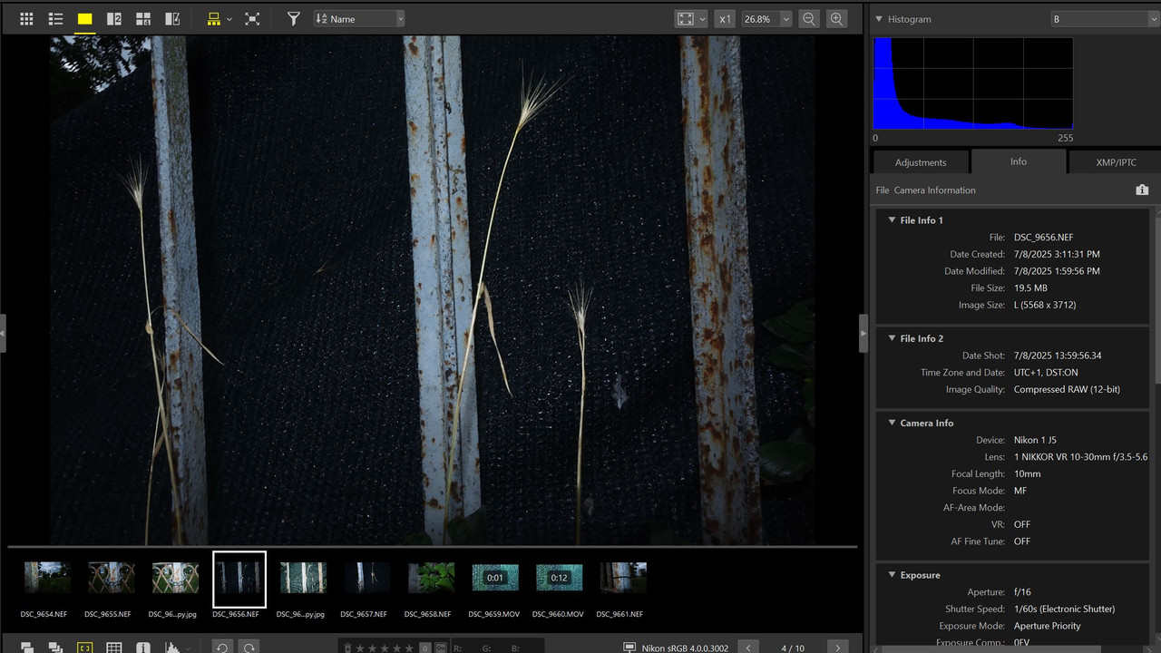Viewport: 1161px width, 653px height.
Task: Click the selected DSC_9656.NEF thumbnail
Action: point(239,579)
